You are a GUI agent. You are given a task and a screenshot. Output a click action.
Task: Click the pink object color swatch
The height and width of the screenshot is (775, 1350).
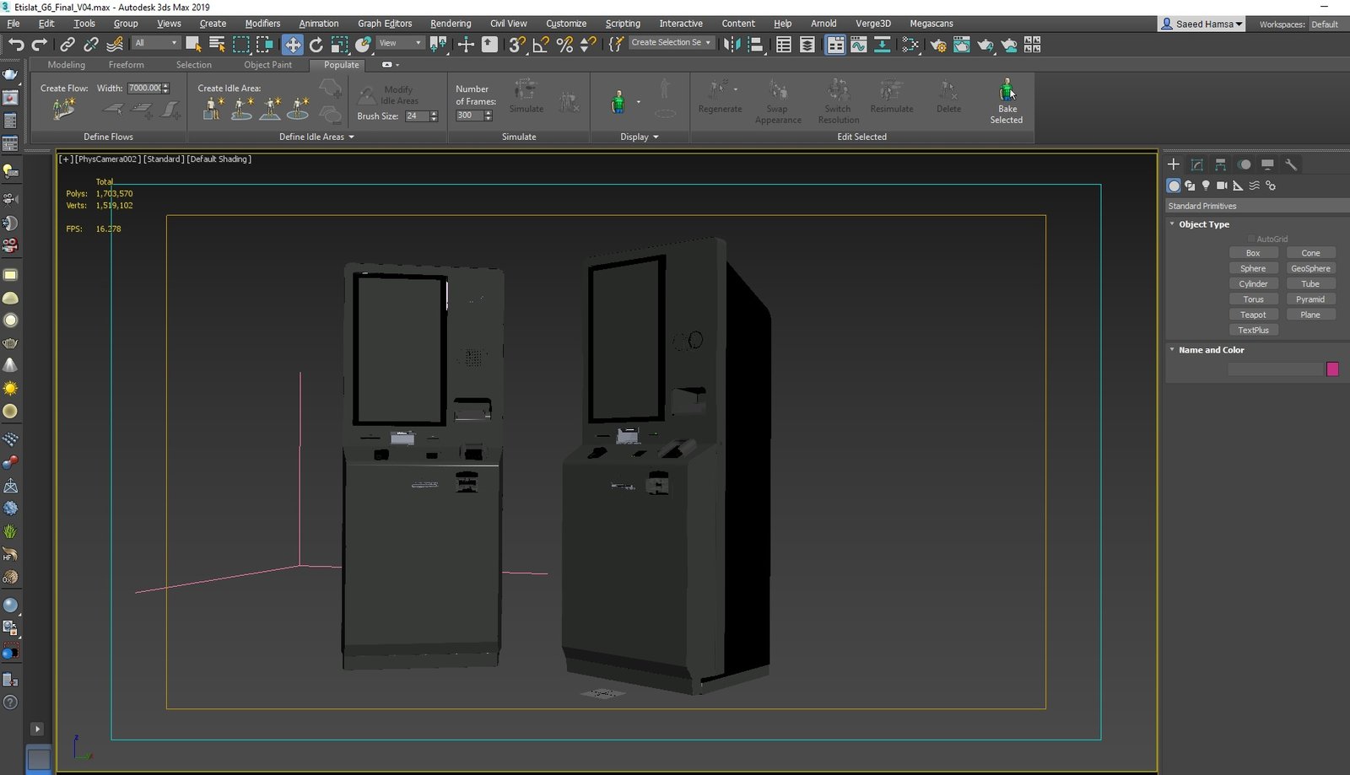pos(1332,369)
